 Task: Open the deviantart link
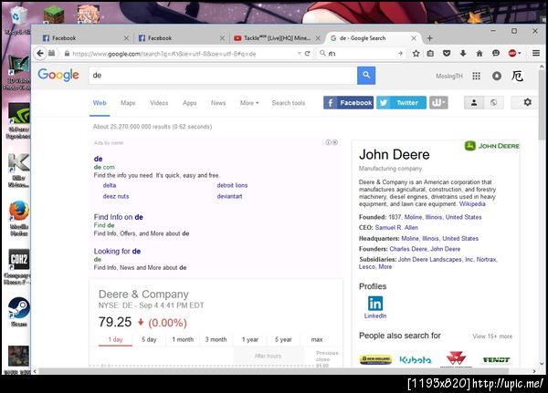tap(229, 196)
